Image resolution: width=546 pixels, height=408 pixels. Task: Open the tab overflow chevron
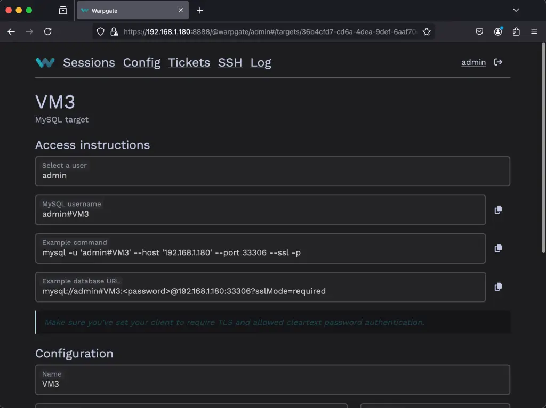515,10
